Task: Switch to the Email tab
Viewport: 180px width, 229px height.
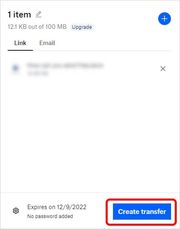Action: pos(47,43)
